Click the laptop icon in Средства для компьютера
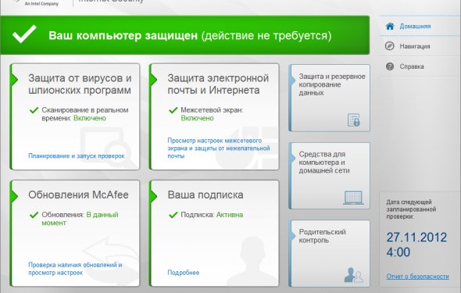 [353, 198]
